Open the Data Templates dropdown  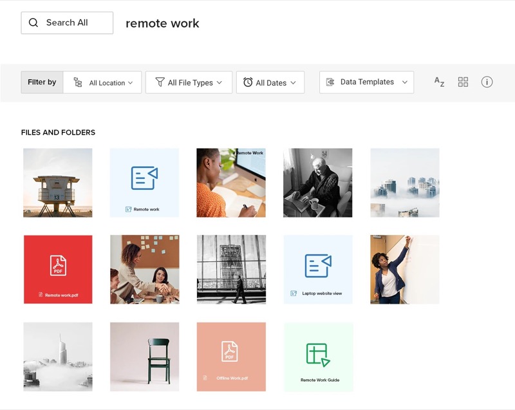point(366,82)
